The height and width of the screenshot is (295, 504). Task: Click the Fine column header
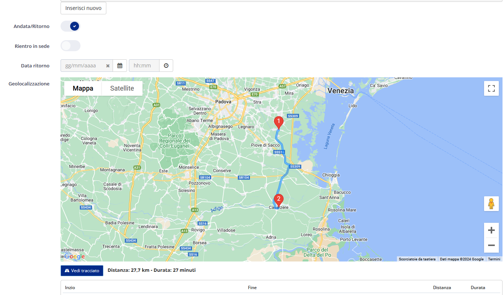click(252, 288)
